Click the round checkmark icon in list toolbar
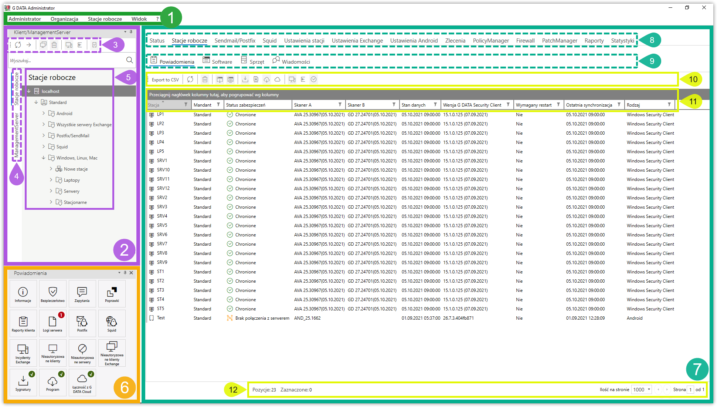 313,79
